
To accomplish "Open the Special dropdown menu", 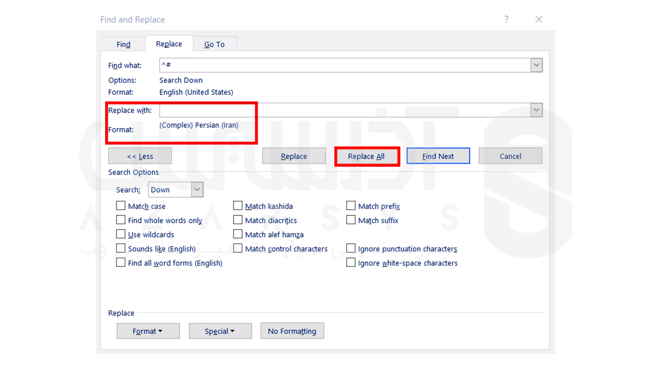I will click(219, 331).
